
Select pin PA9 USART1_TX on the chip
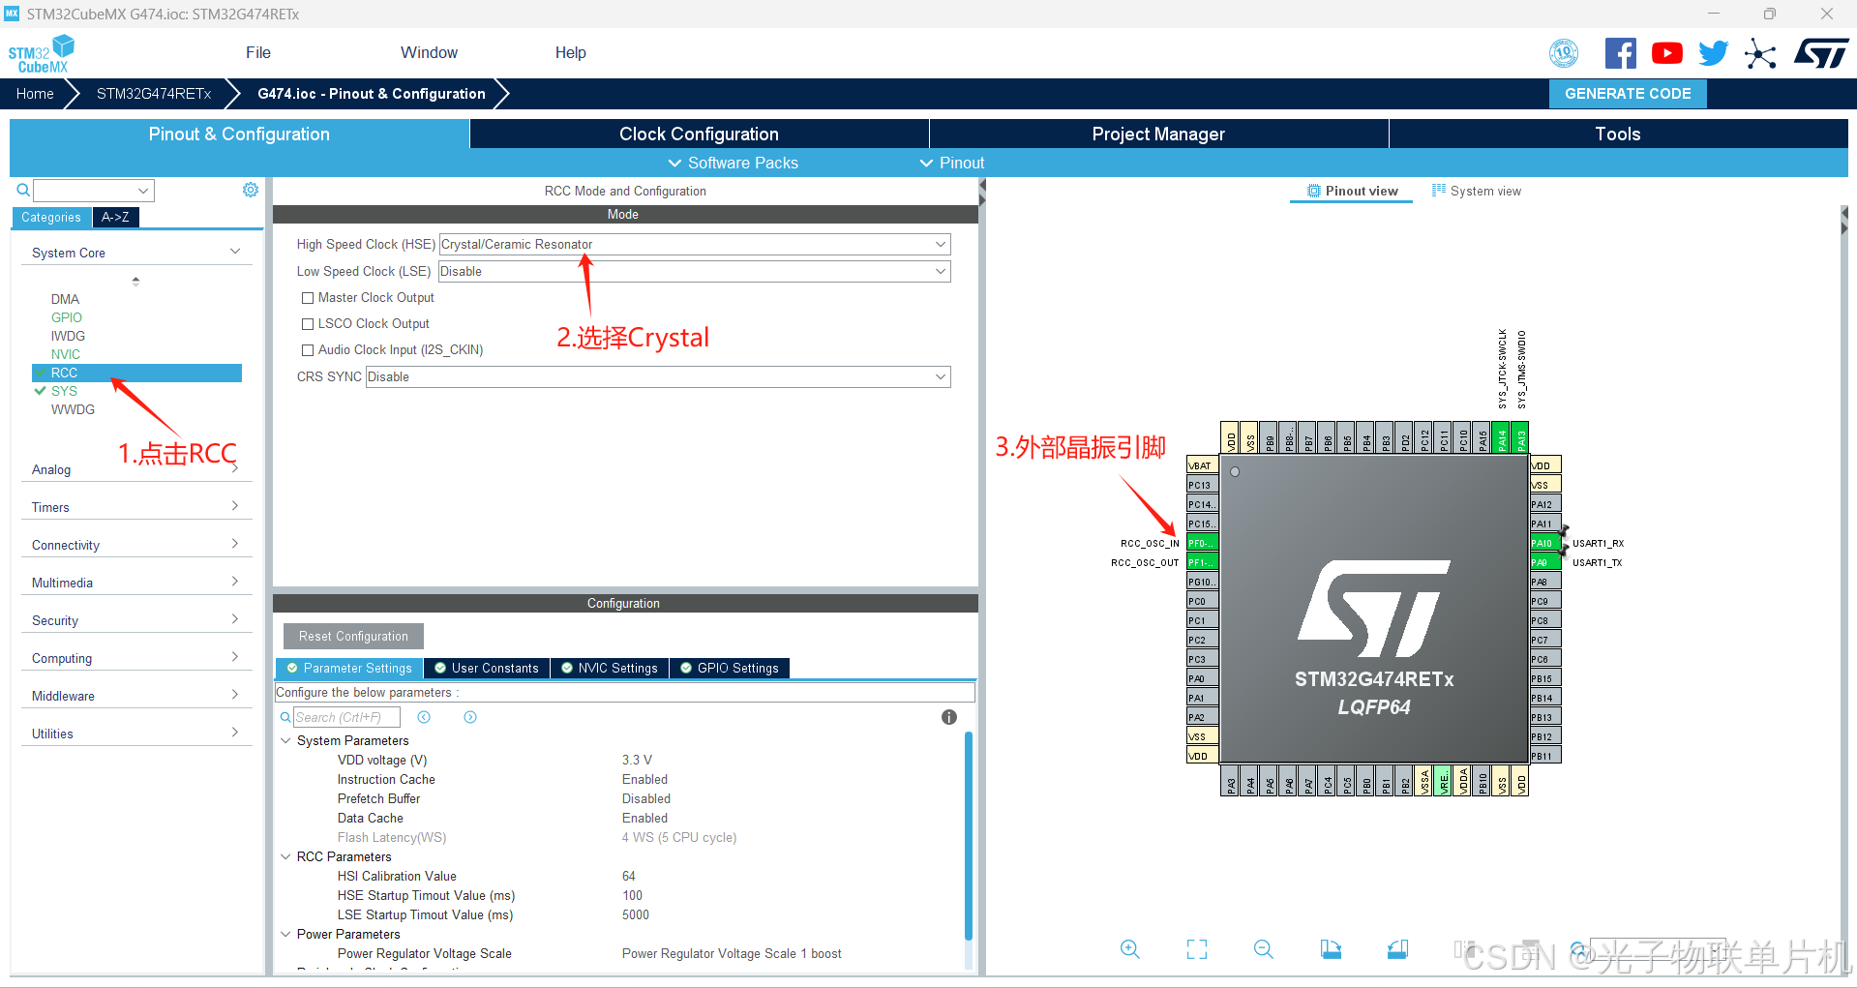coord(1545,562)
